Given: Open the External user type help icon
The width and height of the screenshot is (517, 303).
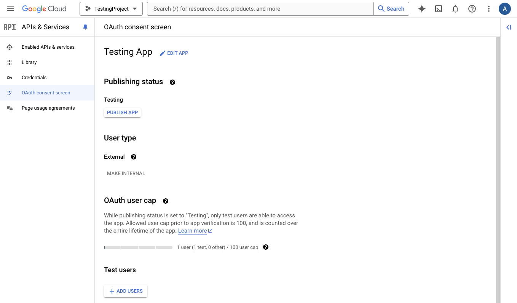Looking at the screenshot, I should pyautogui.click(x=134, y=157).
